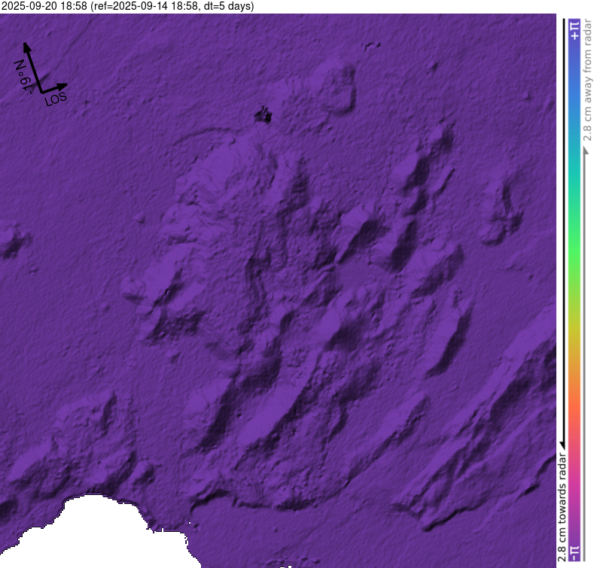Screen dimensions: 594x568
Task: Click the 2025-09-20 18:58 timestamp
Action: click(44, 6)
